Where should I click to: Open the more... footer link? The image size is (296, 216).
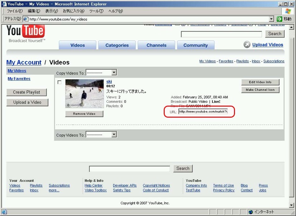(54, 190)
